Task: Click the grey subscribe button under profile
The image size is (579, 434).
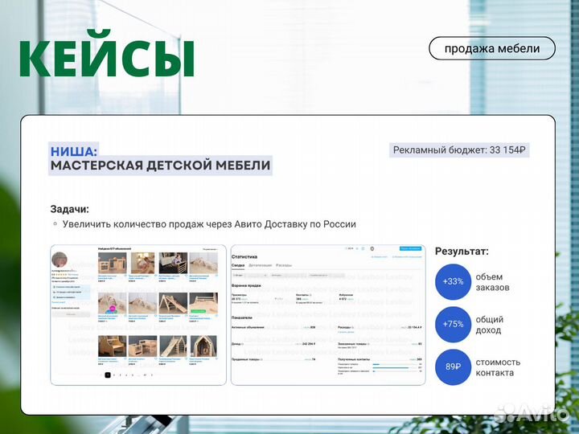Action: click(72, 314)
